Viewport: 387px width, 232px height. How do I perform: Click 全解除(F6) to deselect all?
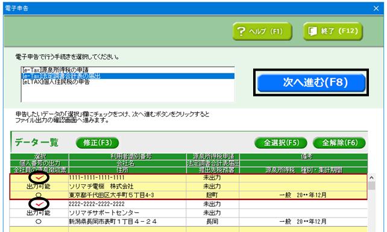coord(339,143)
